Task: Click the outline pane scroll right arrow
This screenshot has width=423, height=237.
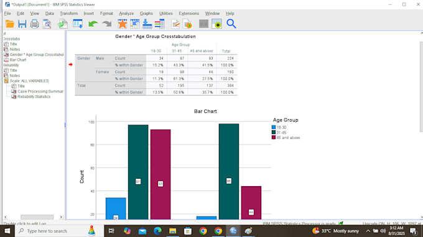Action: pos(61,217)
